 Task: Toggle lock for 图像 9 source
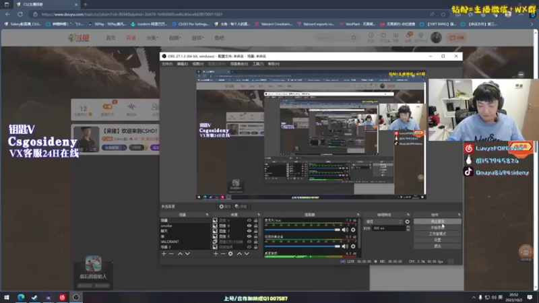[255, 221]
